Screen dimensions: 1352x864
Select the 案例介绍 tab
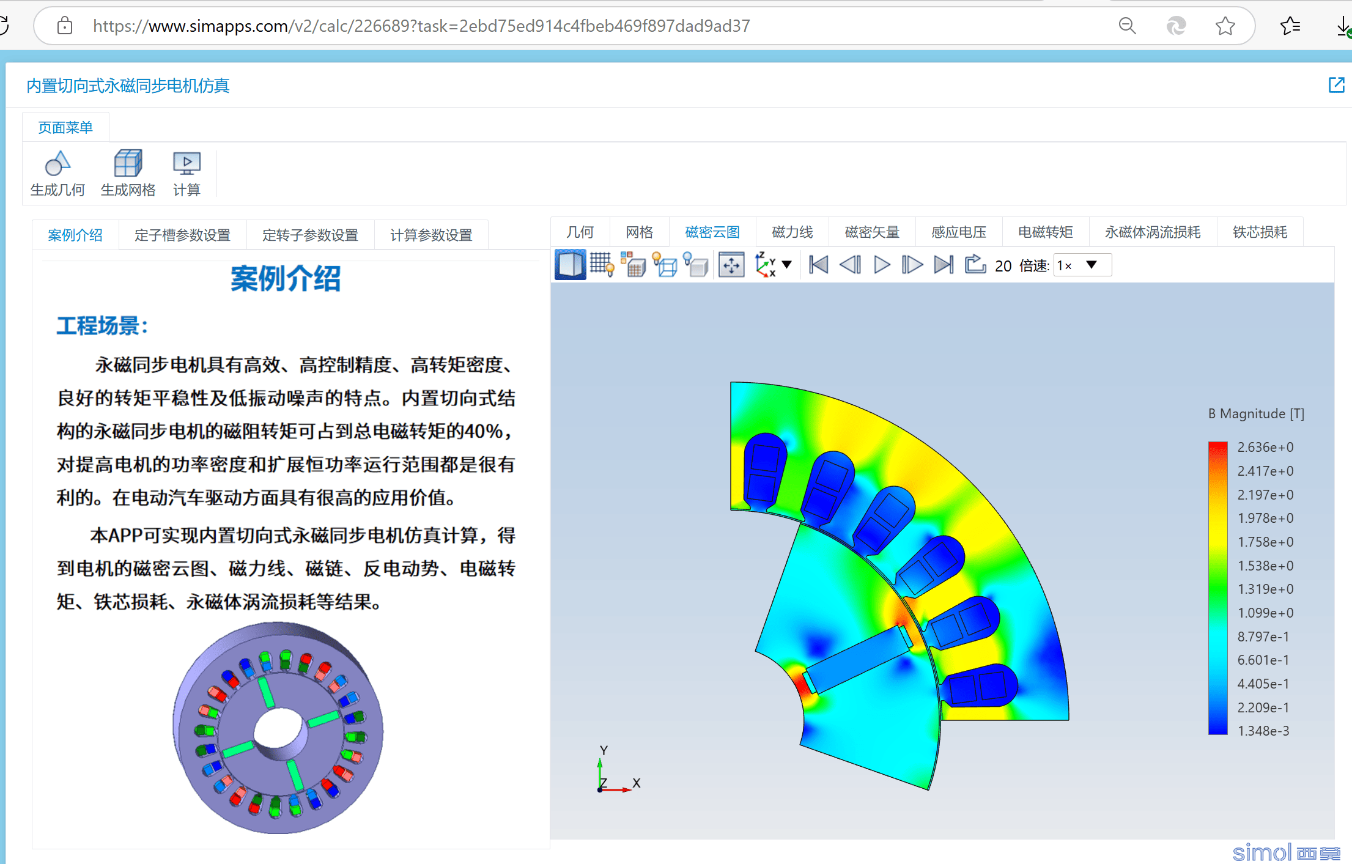75,235
